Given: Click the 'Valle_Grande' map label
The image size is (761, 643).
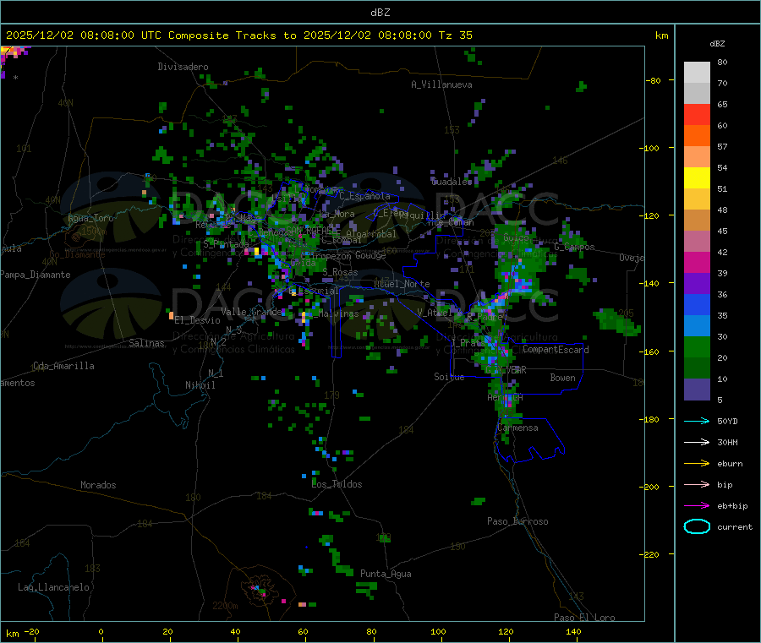Looking at the screenshot, I should pyautogui.click(x=251, y=312).
